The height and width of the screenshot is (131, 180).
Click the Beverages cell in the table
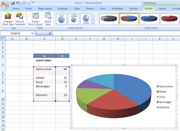pos(44,89)
